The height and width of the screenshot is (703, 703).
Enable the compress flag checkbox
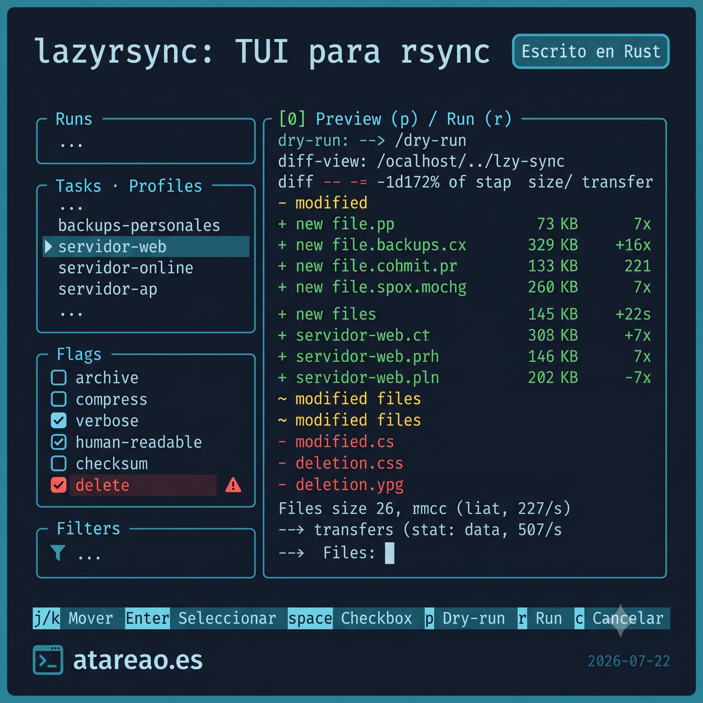pyautogui.click(x=59, y=399)
